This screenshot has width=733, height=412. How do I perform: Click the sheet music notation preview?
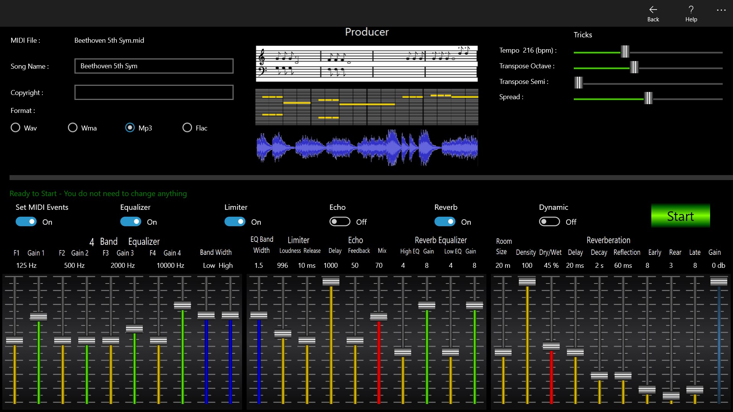click(366, 63)
